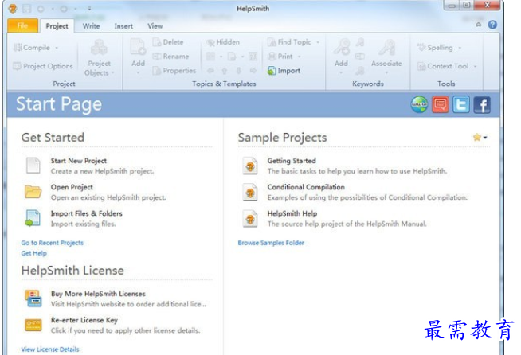The width and height of the screenshot is (521, 355).
Task: Click the Associate keywords icon
Action: click(386, 47)
